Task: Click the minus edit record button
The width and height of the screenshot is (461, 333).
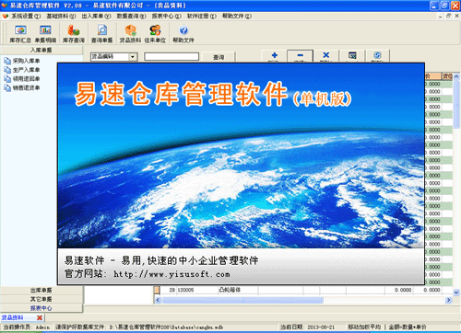Action: tap(301, 56)
